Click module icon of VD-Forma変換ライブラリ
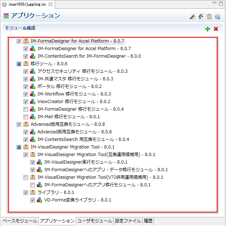The height and width of the screenshot is (226, 226). pos(40,200)
